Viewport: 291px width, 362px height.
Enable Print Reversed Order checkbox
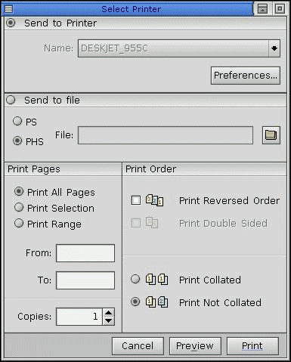[136, 200]
